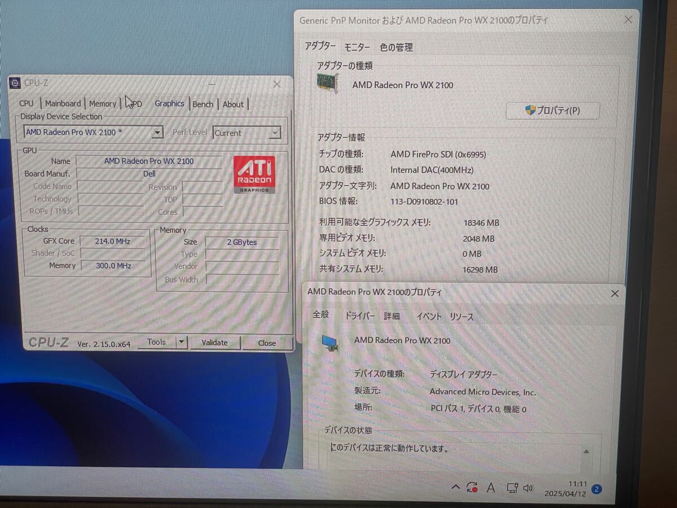
Task: Open the 色の管理 tab
Action: coord(397,47)
